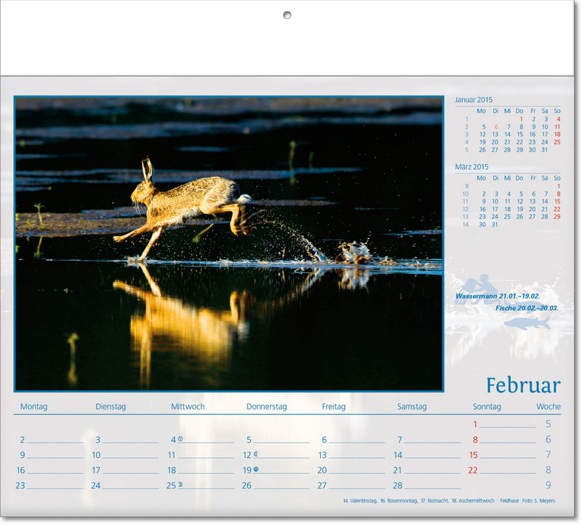Screen dimensions: 582x525
Task: Click the full moon symbol beside February 4
Action: [180, 439]
